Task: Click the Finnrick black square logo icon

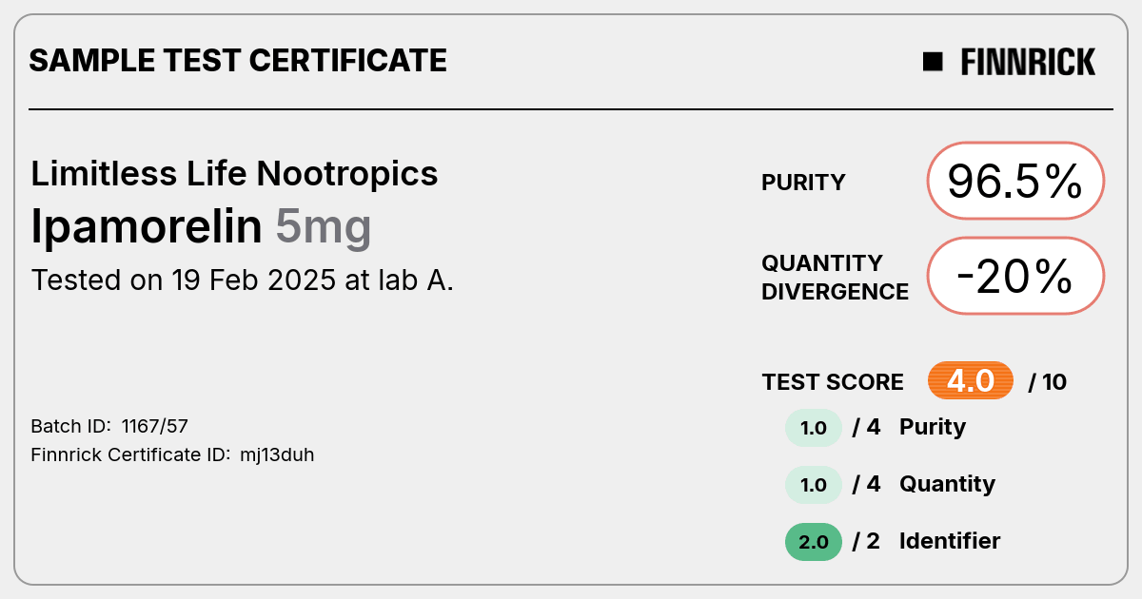Action: pos(933,62)
